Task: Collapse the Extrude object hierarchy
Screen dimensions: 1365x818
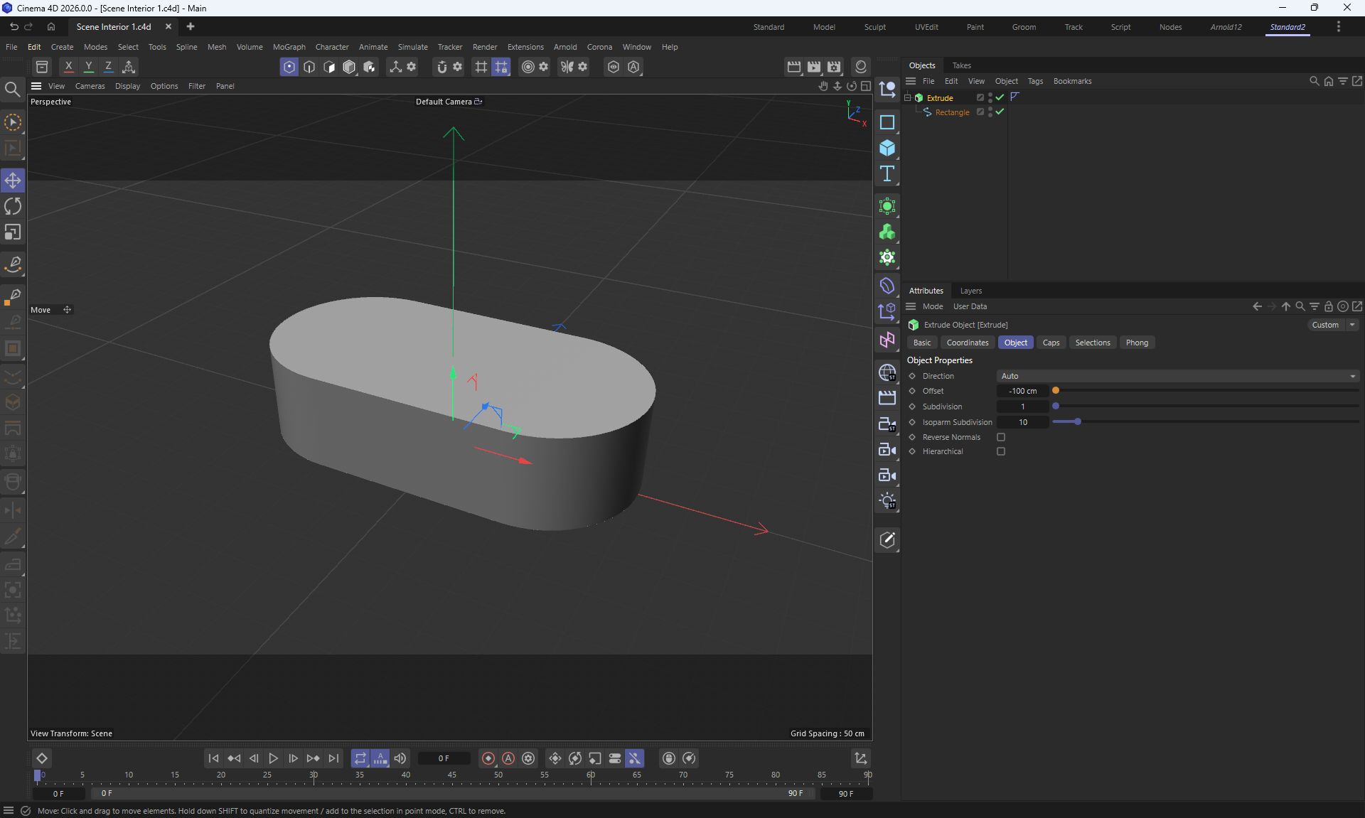Action: pos(907,97)
